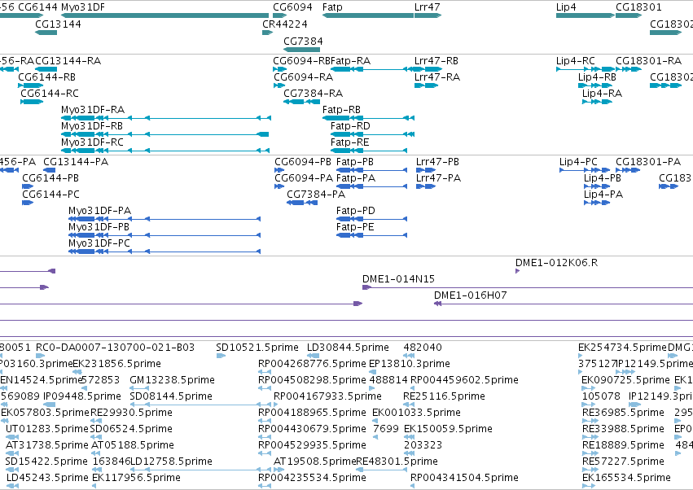Click EST AT19508.5prime

[279, 470]
